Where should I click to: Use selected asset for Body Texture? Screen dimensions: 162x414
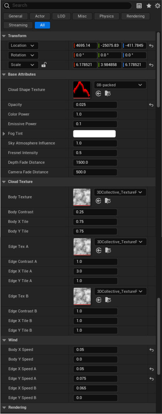[98, 201]
